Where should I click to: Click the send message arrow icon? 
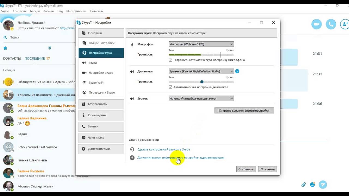click(323, 185)
